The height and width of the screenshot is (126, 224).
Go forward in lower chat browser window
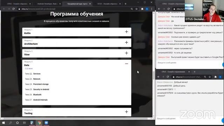[x=163, y=77]
